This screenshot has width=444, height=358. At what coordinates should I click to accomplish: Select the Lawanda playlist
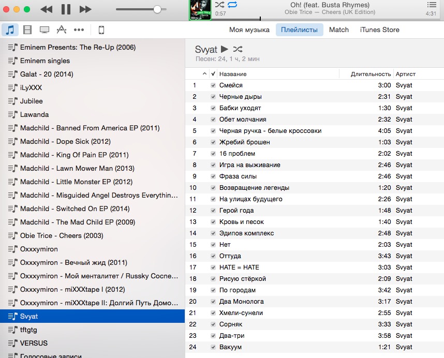[x=92, y=114]
